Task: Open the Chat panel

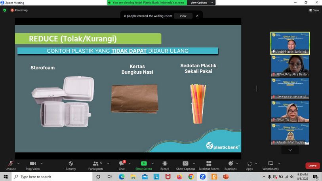Action: tap(122, 164)
